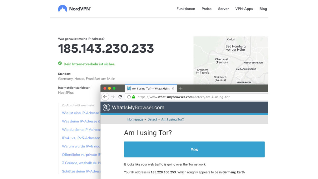Click the Tor IP address 185.220.100.253
The image size is (318, 179).
pyautogui.click(x=163, y=172)
